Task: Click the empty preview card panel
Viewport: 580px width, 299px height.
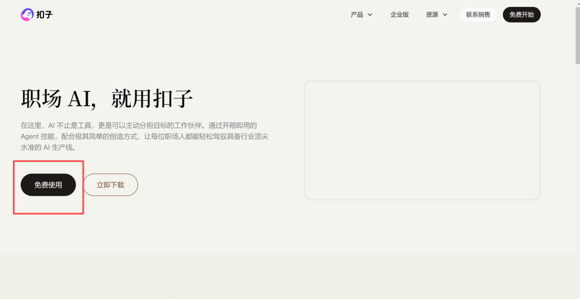Action: pyautogui.click(x=422, y=141)
